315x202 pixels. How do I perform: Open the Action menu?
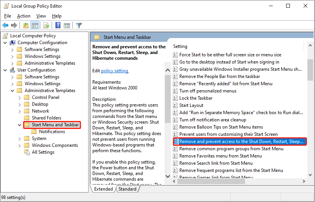coord(24,16)
